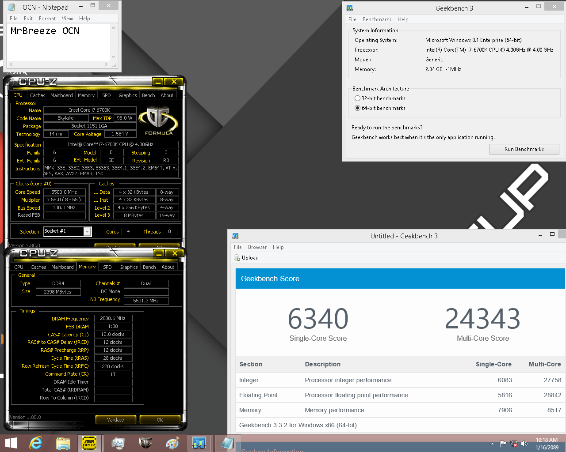Click the NB Frequency value 5501.3 MHz
Image resolution: width=566 pixels, height=452 pixels.
pyautogui.click(x=146, y=301)
